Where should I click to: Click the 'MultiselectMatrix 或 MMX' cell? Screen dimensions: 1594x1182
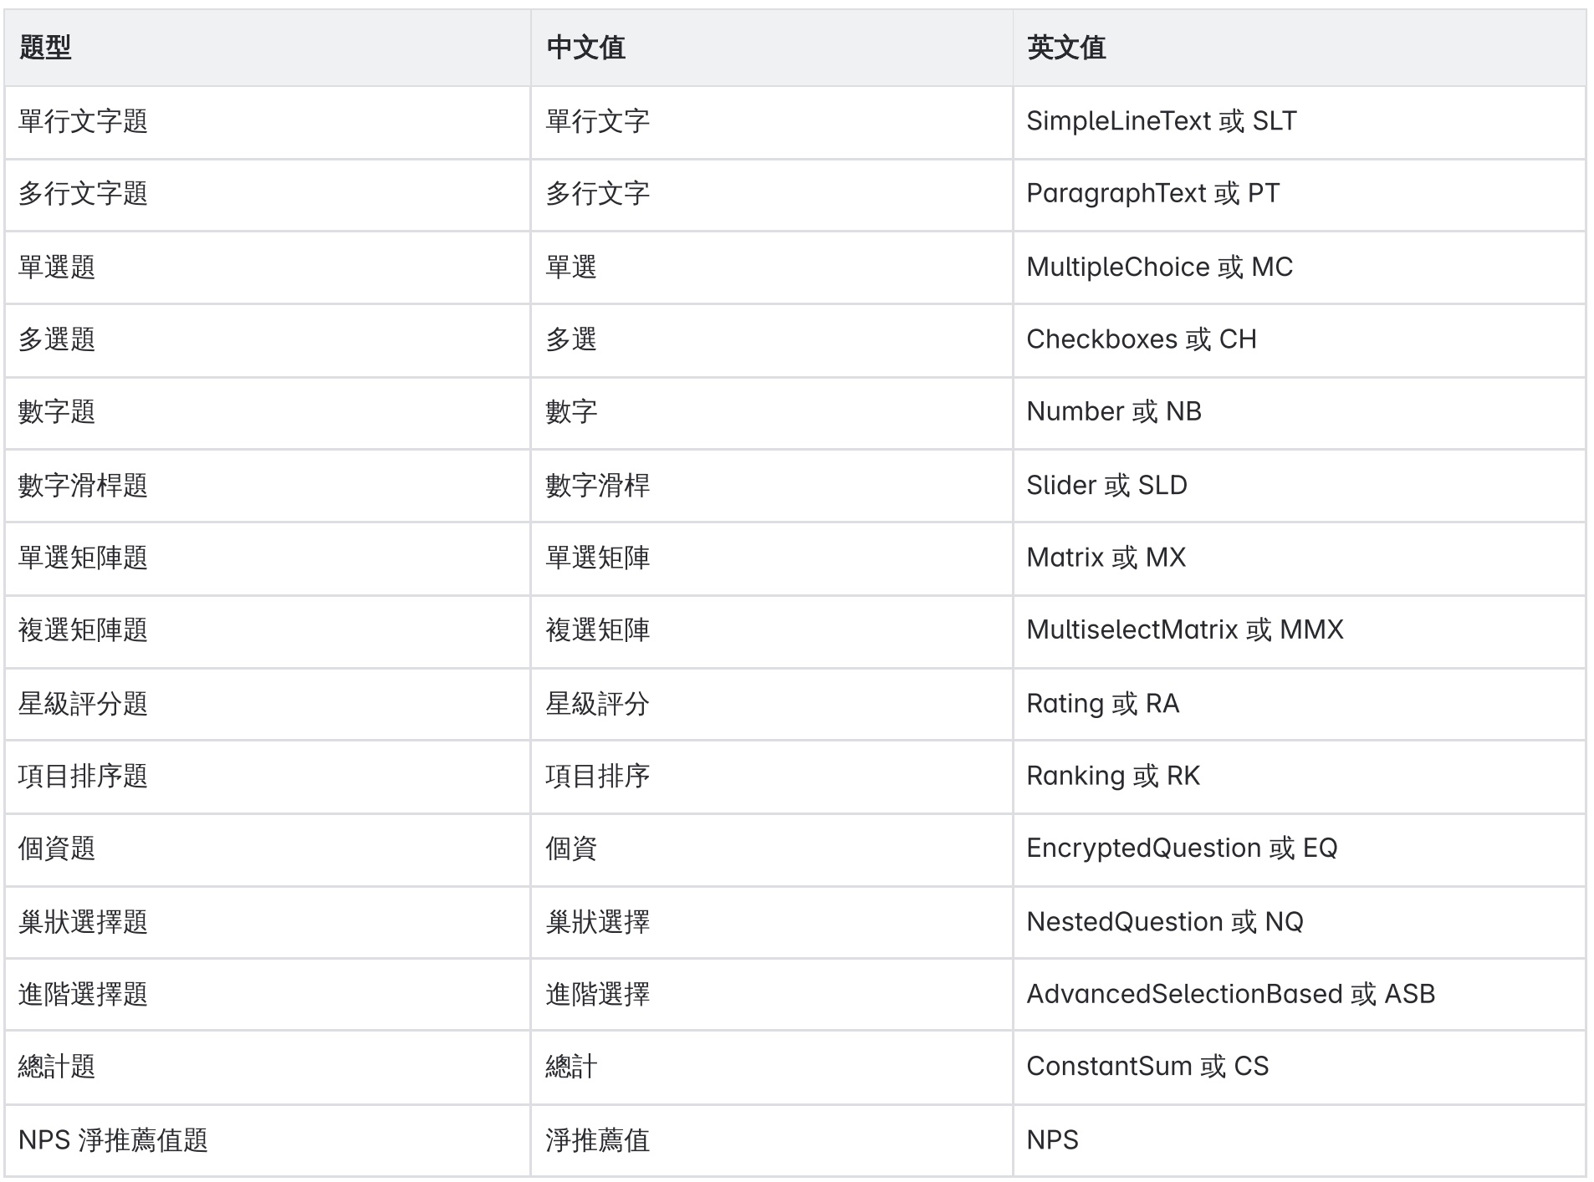1184,630
